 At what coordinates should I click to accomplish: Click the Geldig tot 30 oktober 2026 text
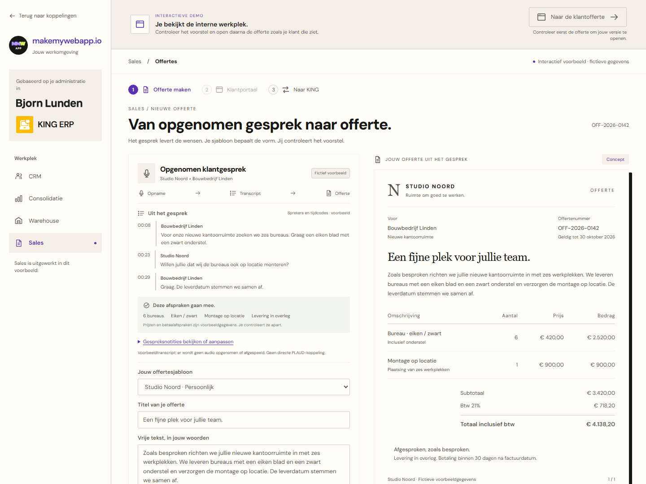pyautogui.click(x=586, y=237)
